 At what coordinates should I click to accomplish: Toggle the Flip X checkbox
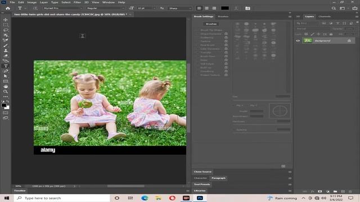(x=234, y=105)
